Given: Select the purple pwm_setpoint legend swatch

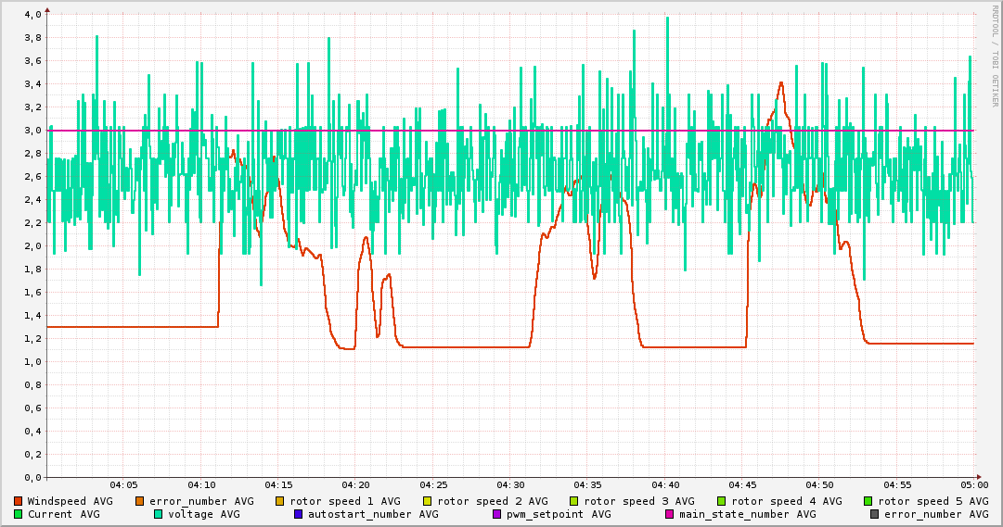Looking at the screenshot, I should click(x=496, y=514).
